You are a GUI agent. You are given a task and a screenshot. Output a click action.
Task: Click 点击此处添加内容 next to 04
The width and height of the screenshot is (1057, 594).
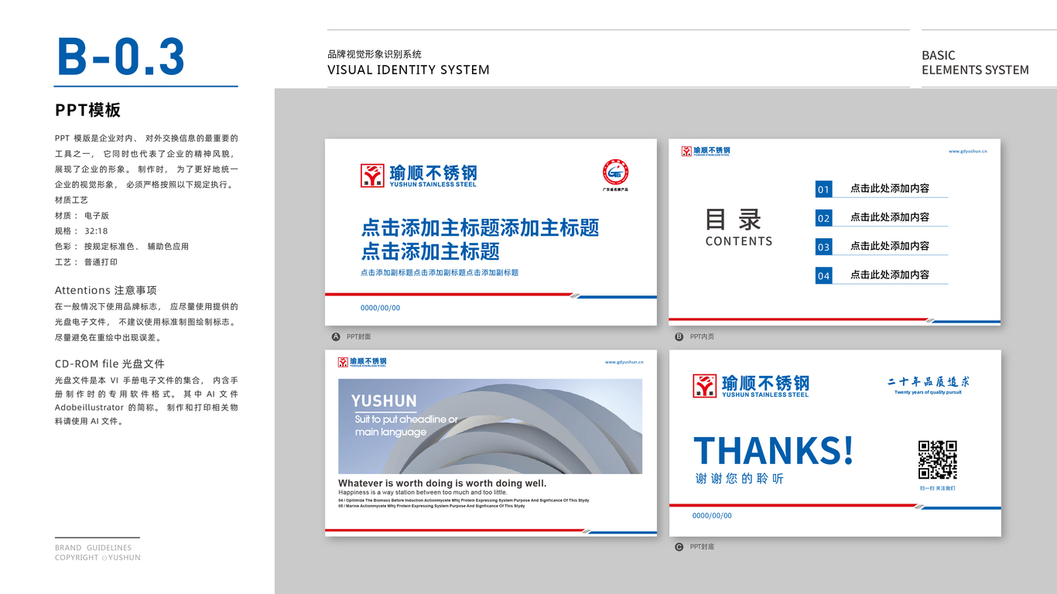tap(890, 275)
